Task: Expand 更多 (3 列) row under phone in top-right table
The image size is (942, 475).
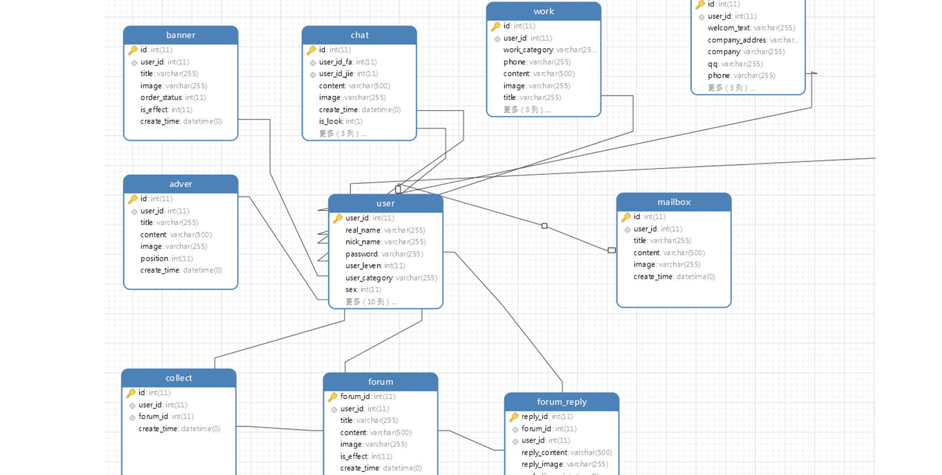Action: click(731, 88)
